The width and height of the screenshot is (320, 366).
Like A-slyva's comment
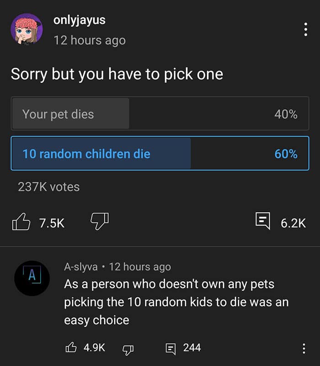[71, 348]
